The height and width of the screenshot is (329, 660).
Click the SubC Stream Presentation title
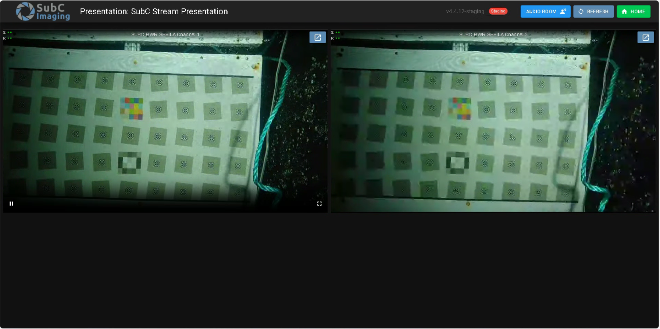tap(154, 12)
